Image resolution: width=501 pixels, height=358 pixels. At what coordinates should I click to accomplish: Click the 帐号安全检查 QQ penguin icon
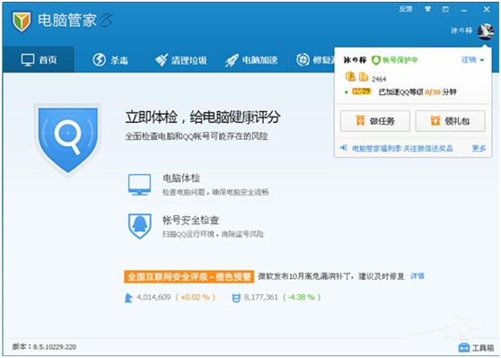140,226
